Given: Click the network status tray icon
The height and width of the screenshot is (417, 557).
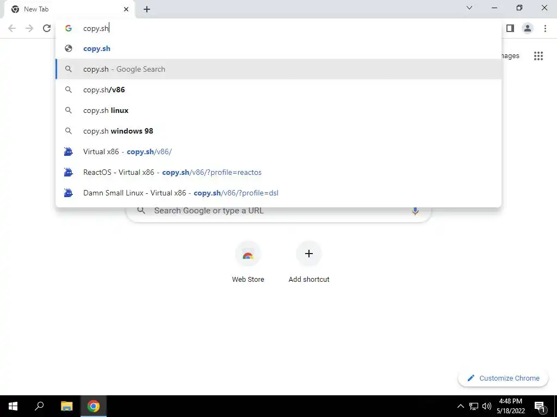Looking at the screenshot, I should (x=474, y=406).
